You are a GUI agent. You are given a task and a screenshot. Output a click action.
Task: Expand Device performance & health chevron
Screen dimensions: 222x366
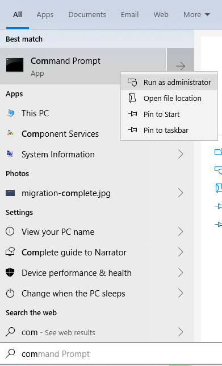181,273
